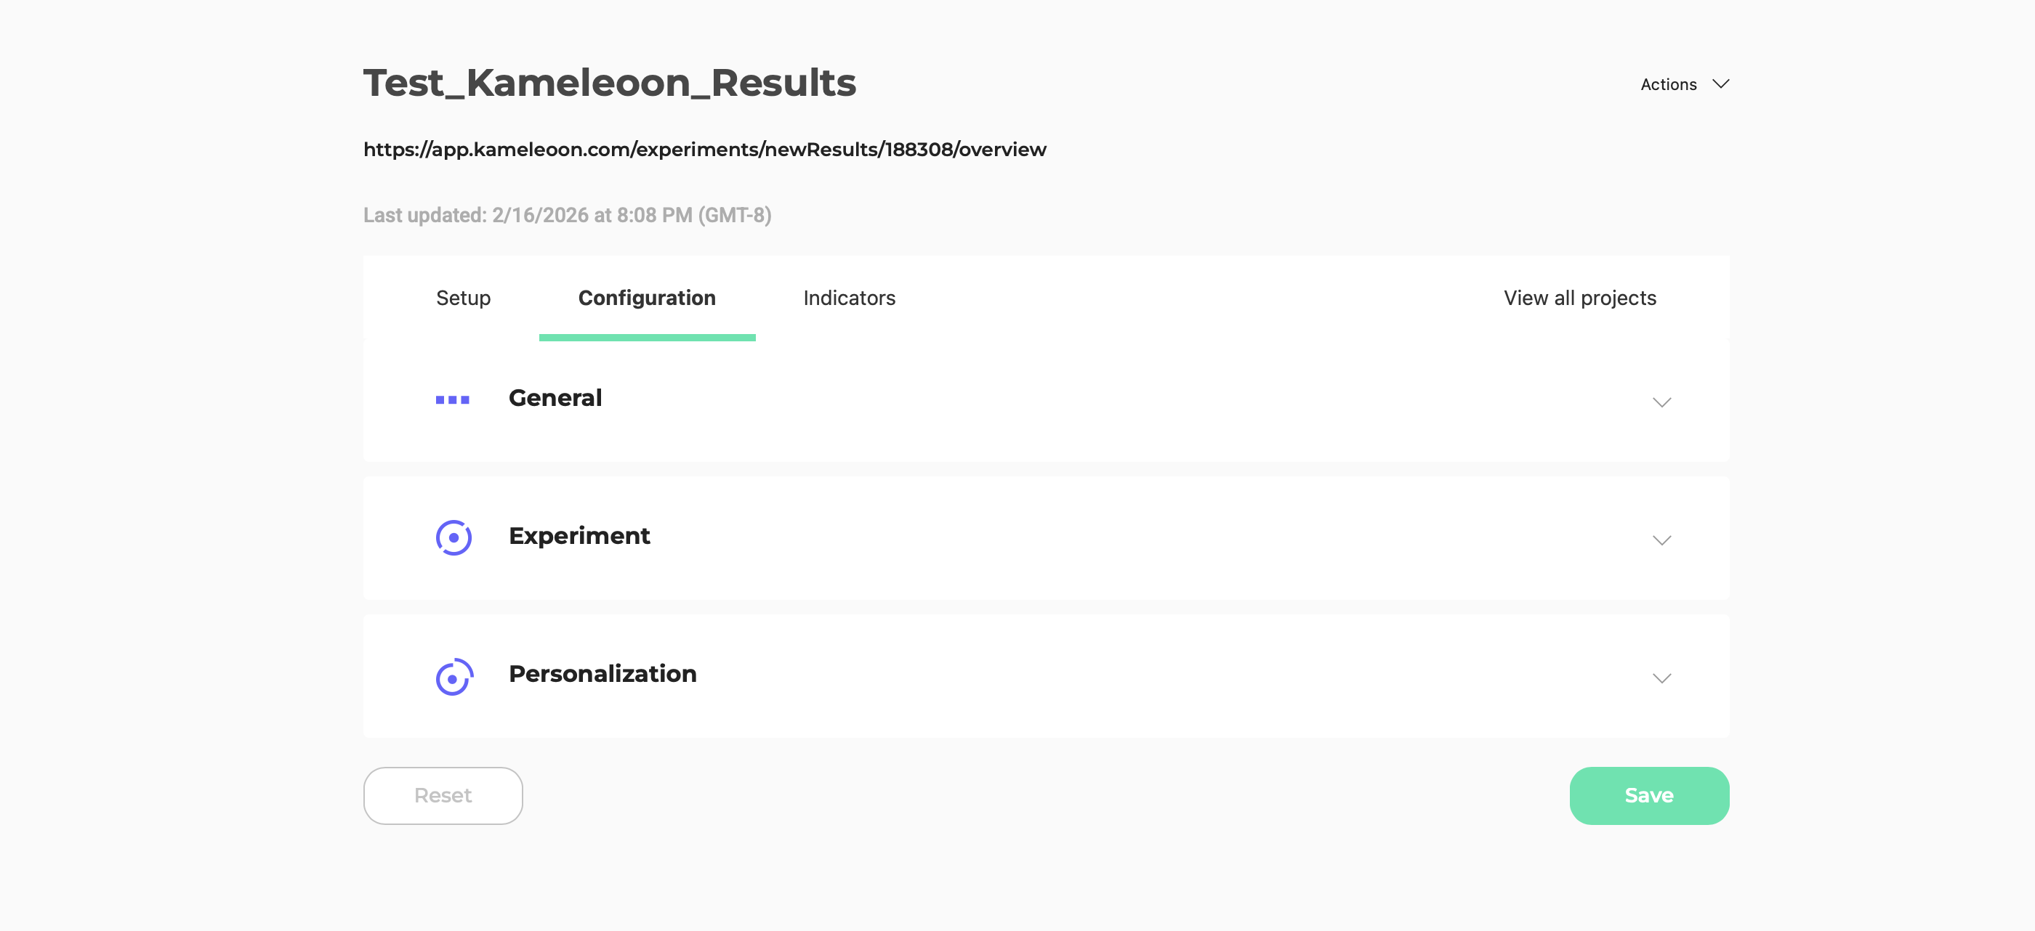The image size is (2035, 931).
Task: Click the three-dot General section icon
Action: pyautogui.click(x=453, y=399)
